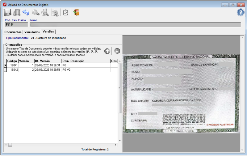Click the clipboard checkmark icon

65,12
